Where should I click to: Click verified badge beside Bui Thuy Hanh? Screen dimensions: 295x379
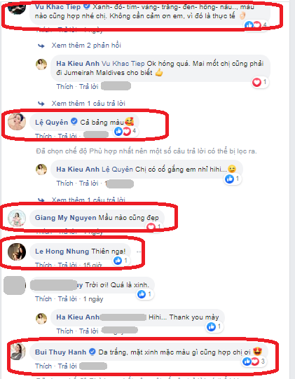[x=92, y=352]
